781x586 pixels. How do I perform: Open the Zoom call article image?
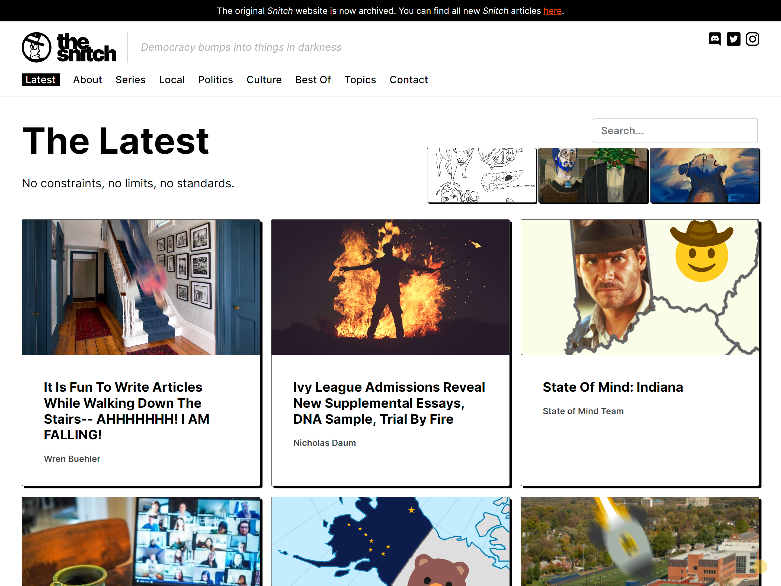click(141, 542)
